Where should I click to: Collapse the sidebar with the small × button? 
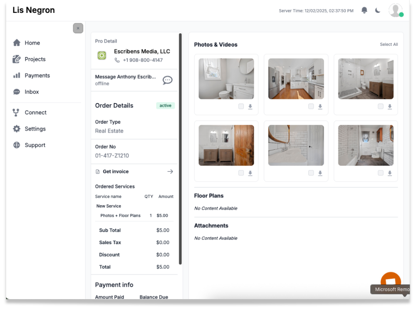pos(78,28)
